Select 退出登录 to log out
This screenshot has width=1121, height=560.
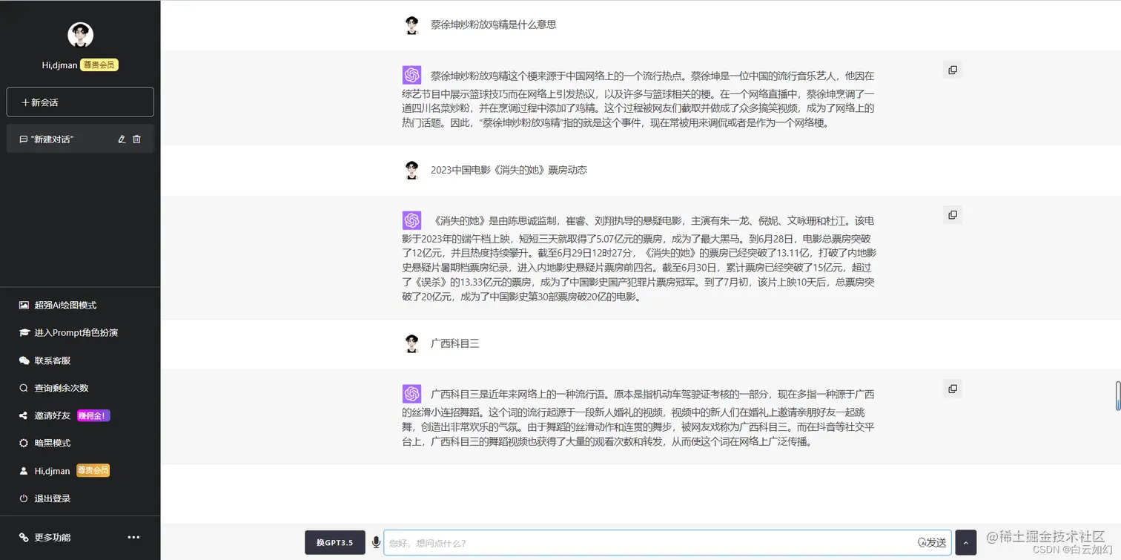44,498
